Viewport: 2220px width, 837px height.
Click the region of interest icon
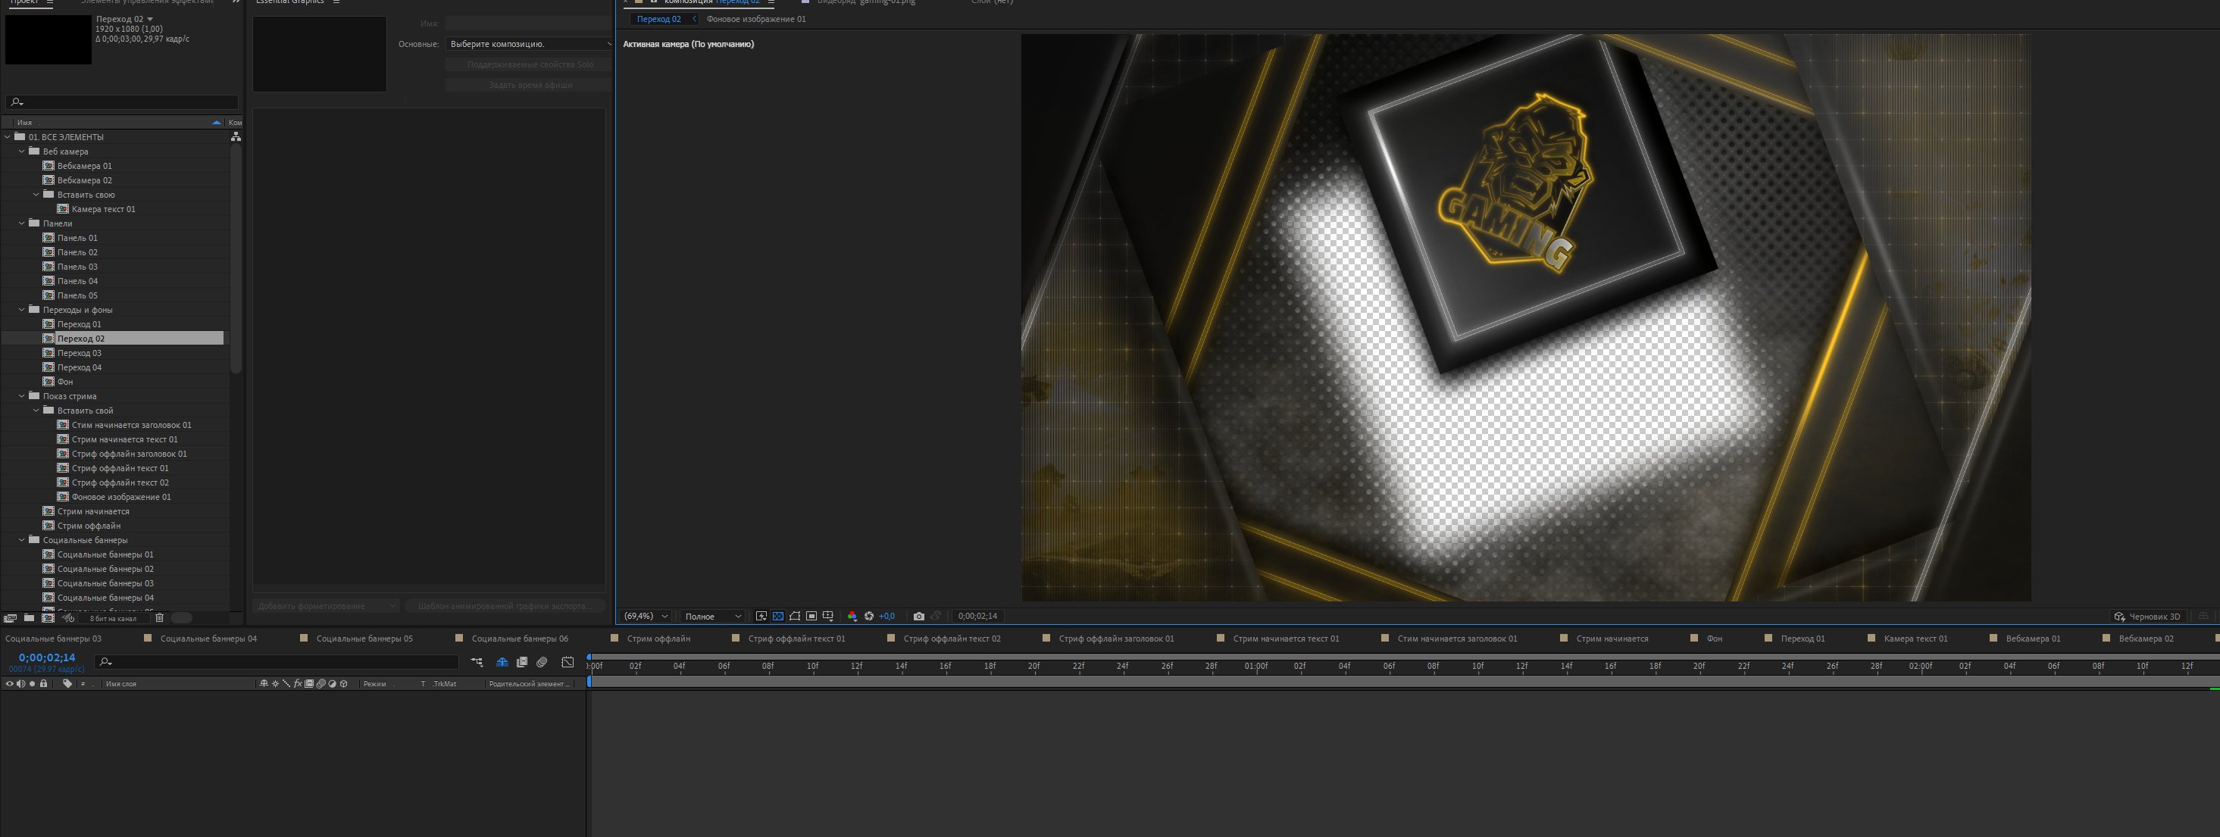click(x=811, y=617)
